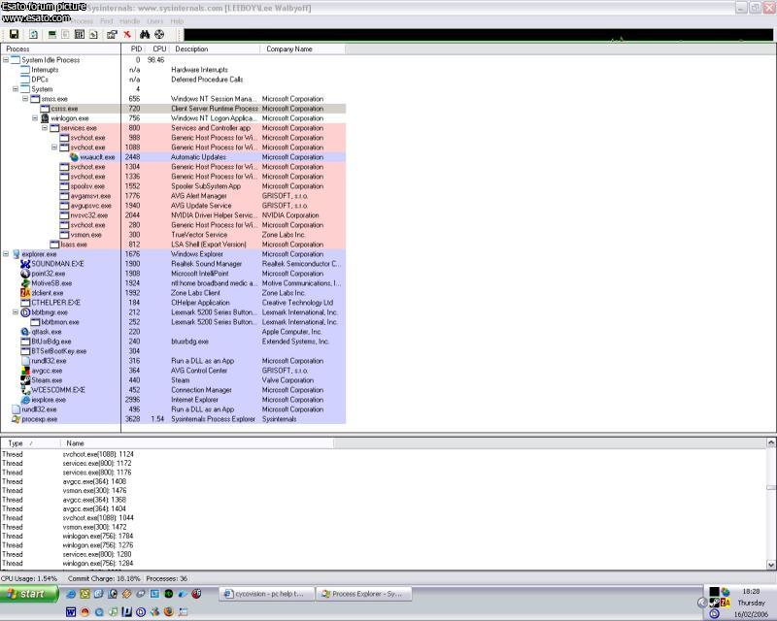Sort lower pane by Name column header
The image size is (777, 621).
click(197, 443)
